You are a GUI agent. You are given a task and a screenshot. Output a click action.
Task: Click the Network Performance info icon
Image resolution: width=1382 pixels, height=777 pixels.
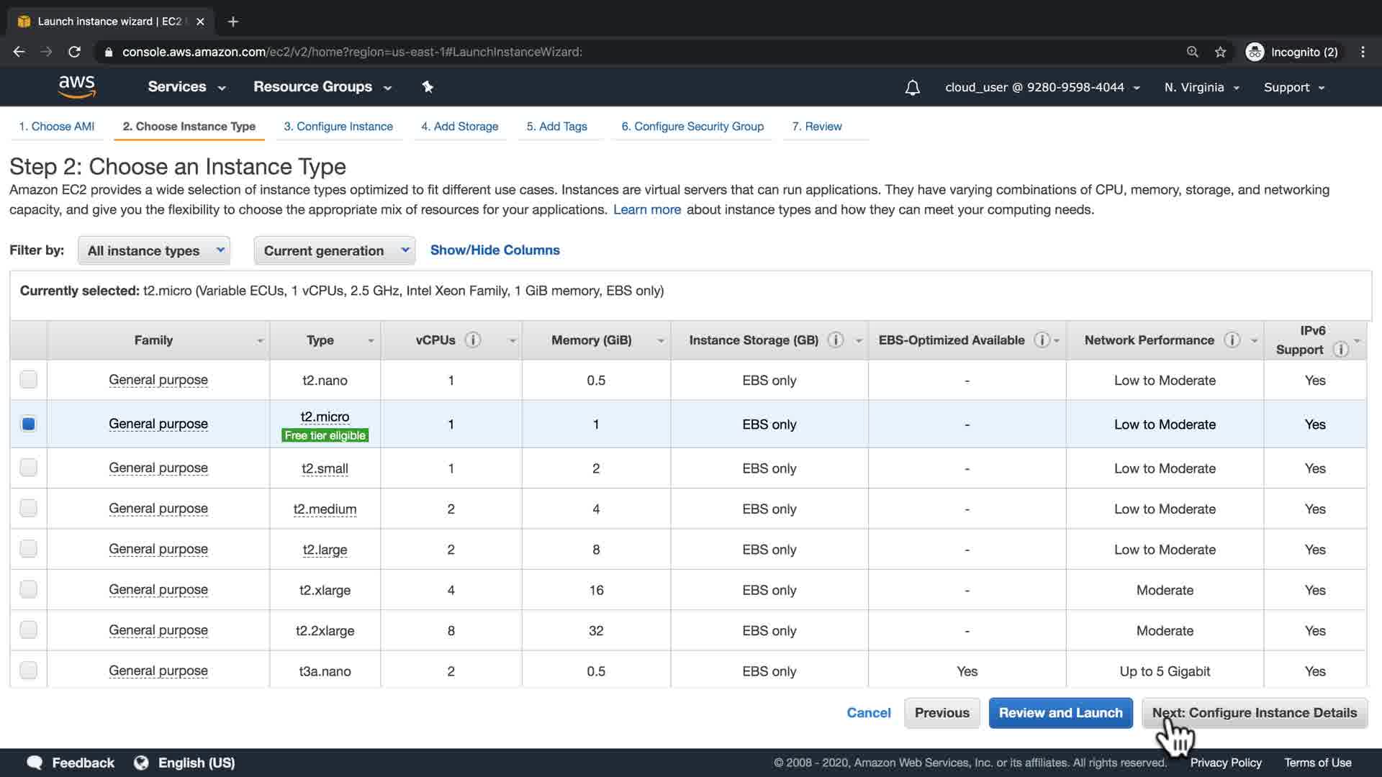click(x=1232, y=340)
